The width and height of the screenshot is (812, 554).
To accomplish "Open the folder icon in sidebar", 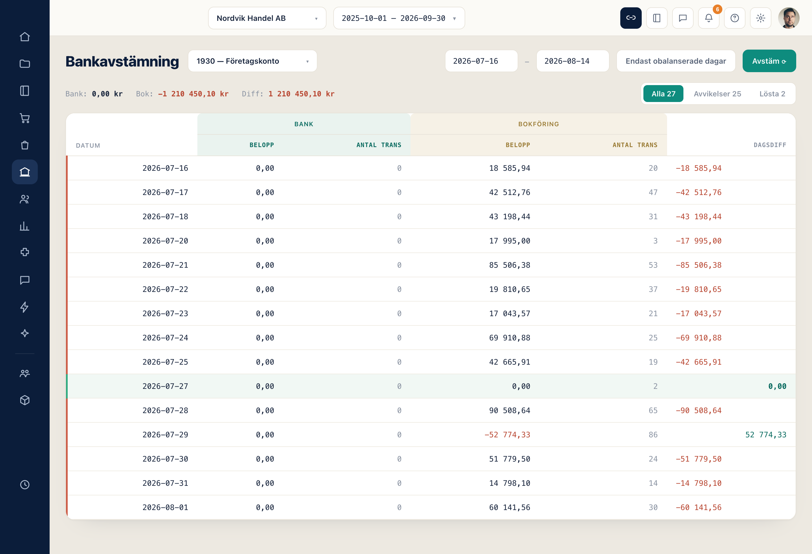I will 25,64.
